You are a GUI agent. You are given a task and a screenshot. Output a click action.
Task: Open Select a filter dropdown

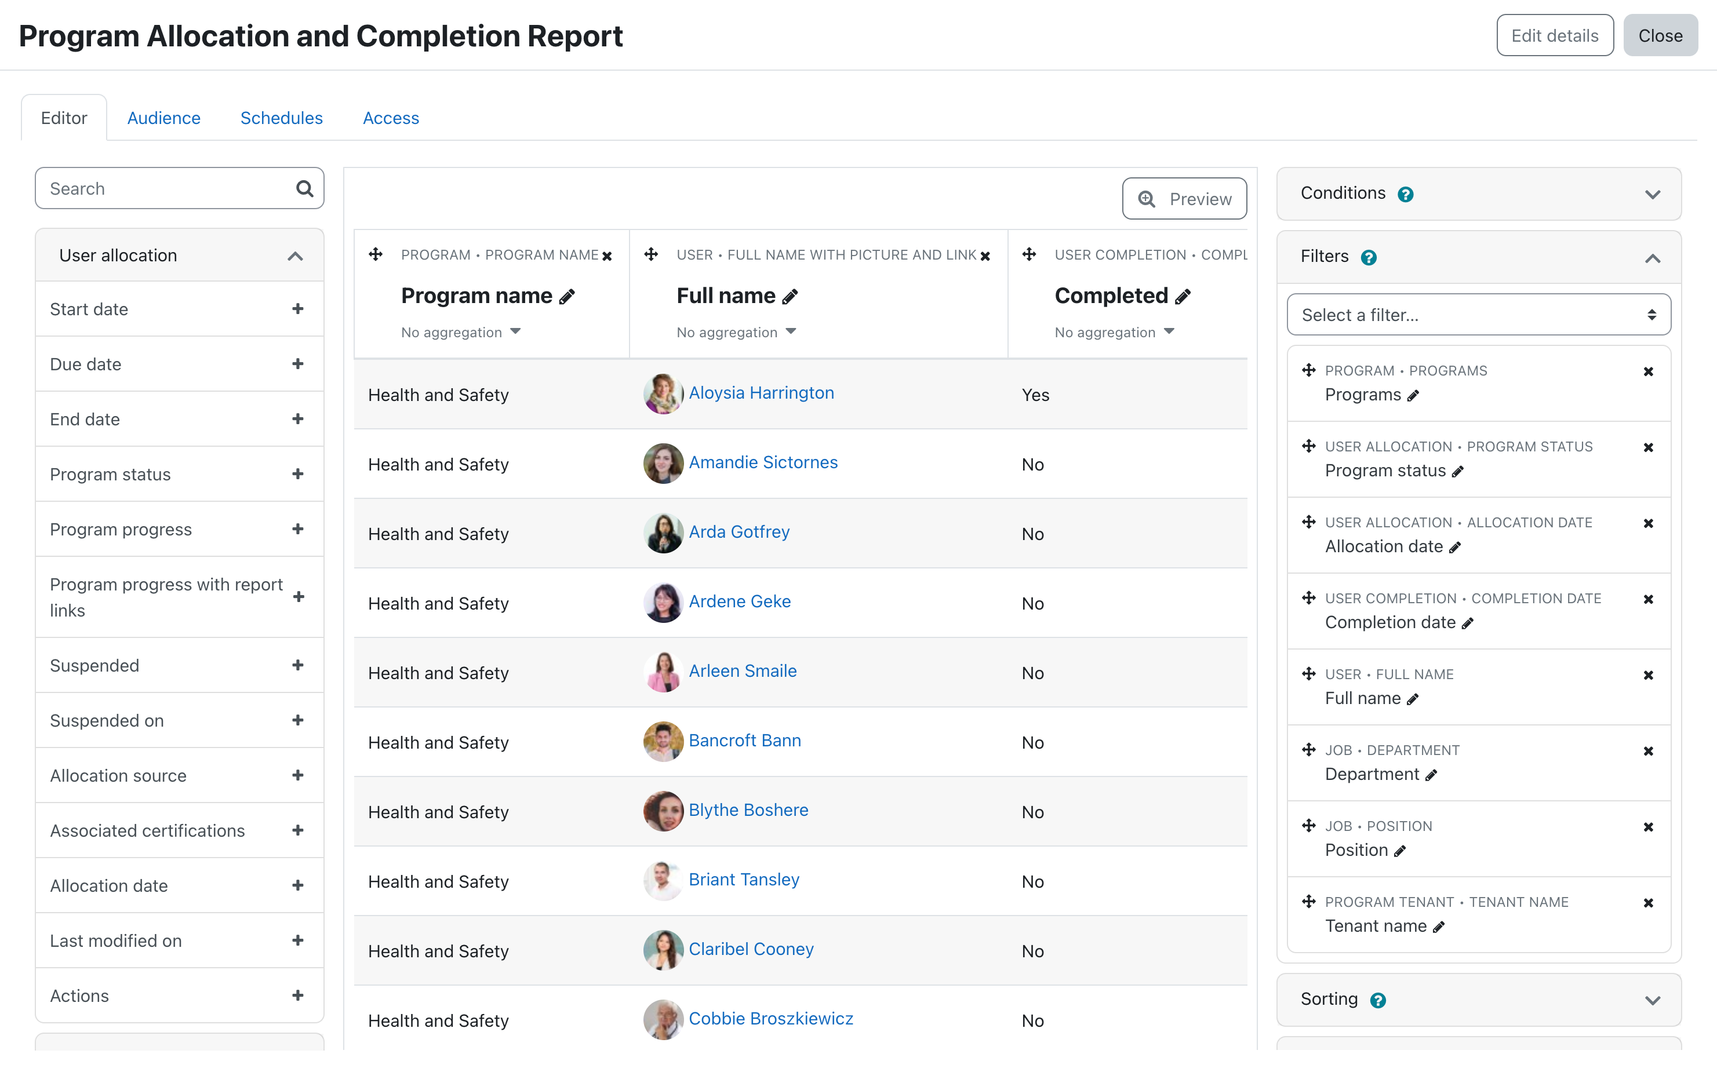[1478, 315]
